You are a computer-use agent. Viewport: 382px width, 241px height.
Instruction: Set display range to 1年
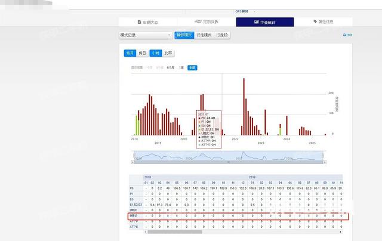(181, 67)
